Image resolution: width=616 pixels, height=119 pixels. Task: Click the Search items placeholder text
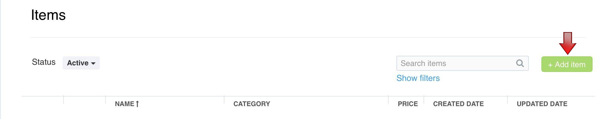(423, 63)
